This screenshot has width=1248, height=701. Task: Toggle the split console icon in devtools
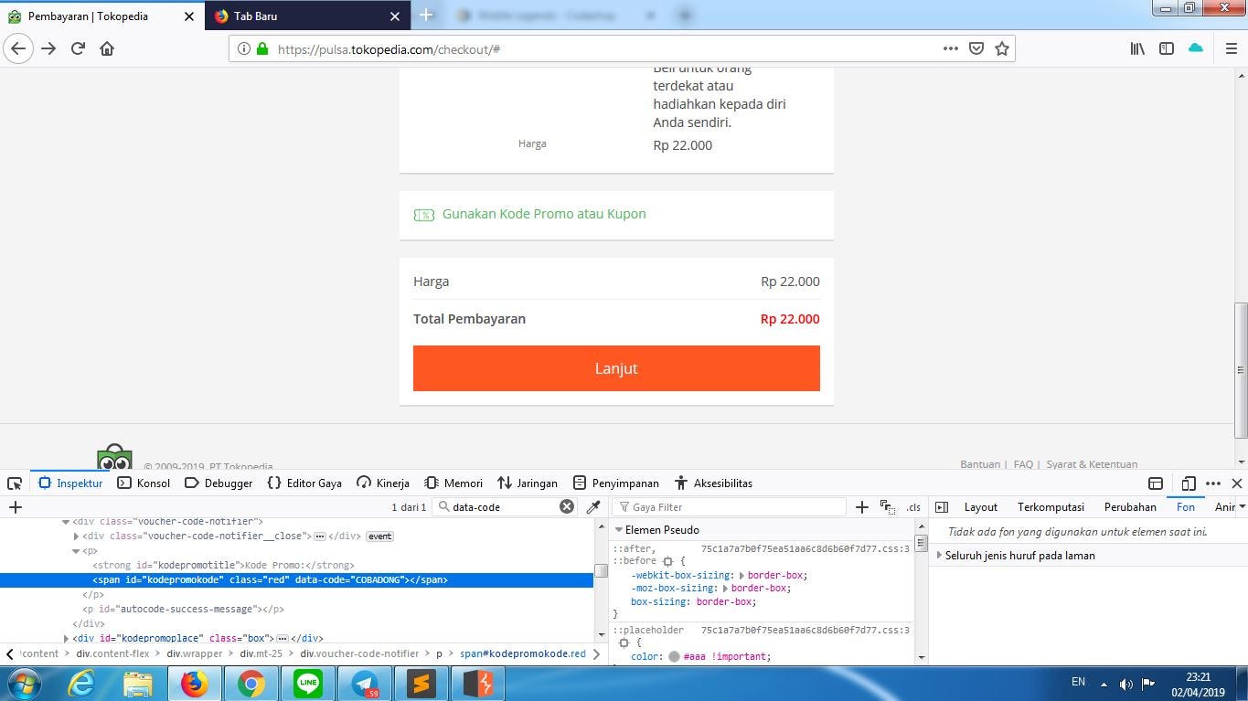pyautogui.click(x=1156, y=483)
